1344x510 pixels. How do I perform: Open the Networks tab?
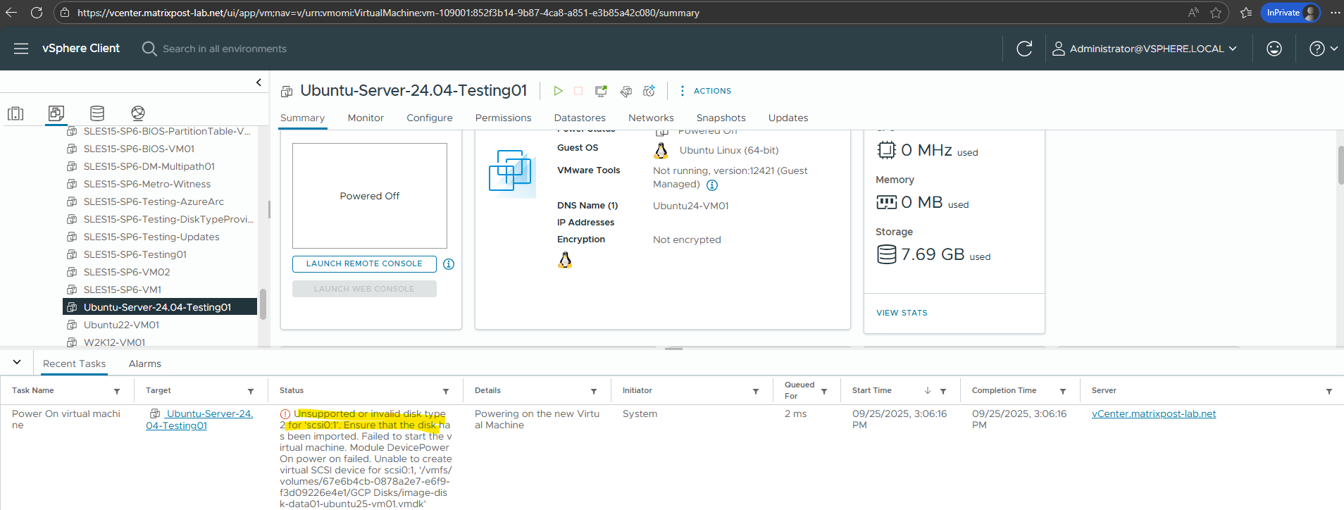651,118
